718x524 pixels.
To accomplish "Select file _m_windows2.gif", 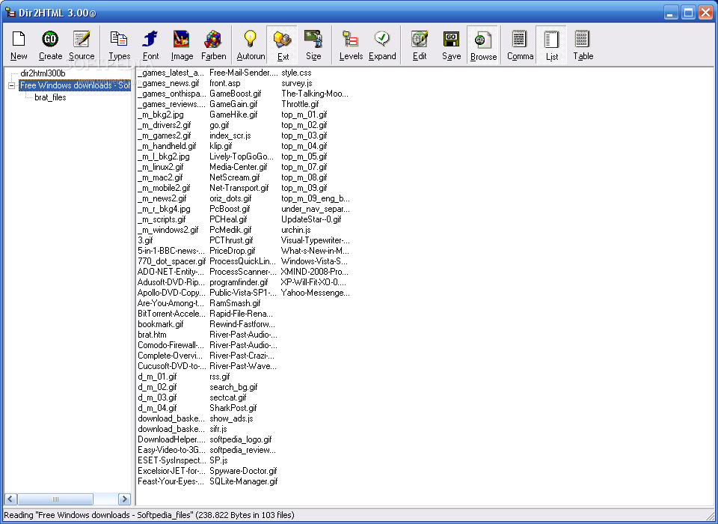I will coord(168,230).
